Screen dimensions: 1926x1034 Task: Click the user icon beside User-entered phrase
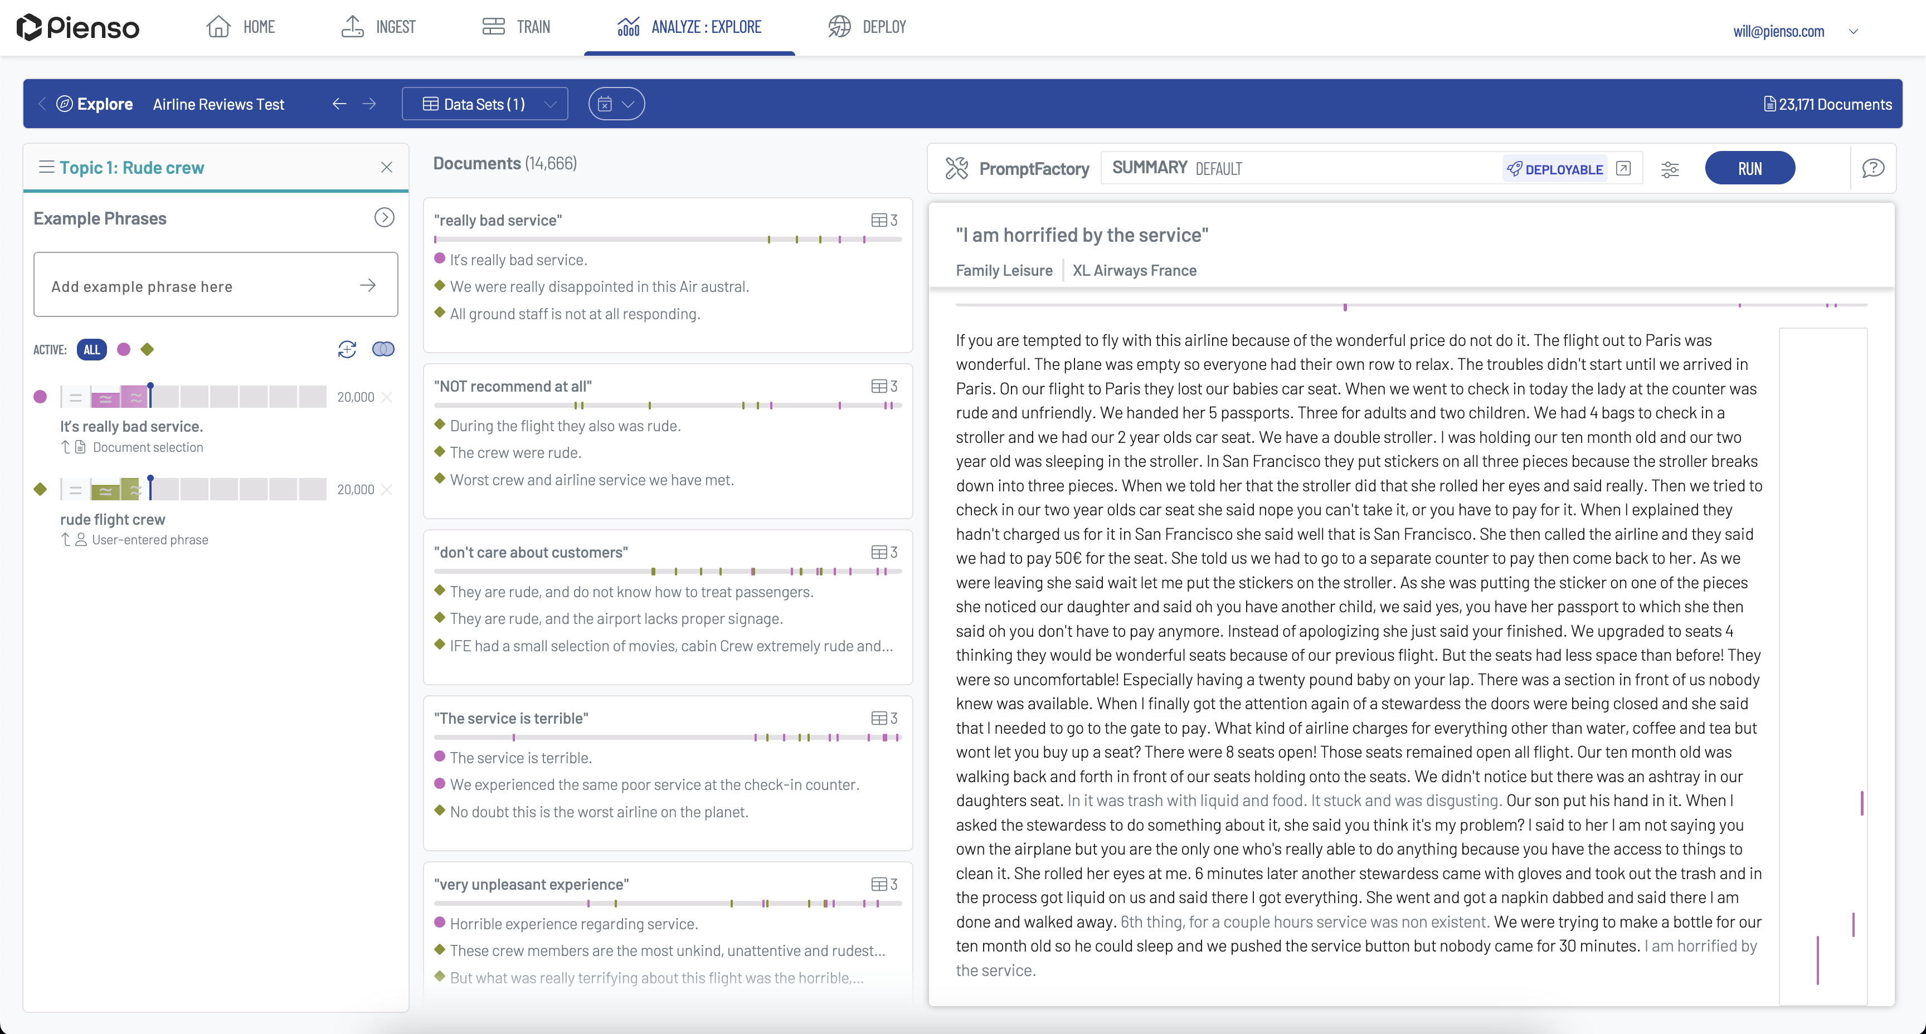(x=81, y=540)
